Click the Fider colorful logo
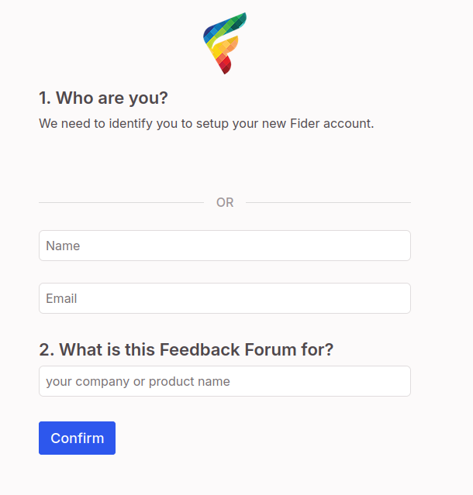473x495 pixels. click(x=224, y=43)
